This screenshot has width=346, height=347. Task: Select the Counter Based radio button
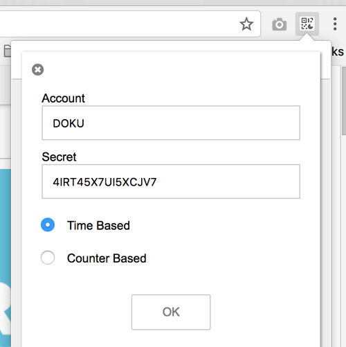point(48,258)
